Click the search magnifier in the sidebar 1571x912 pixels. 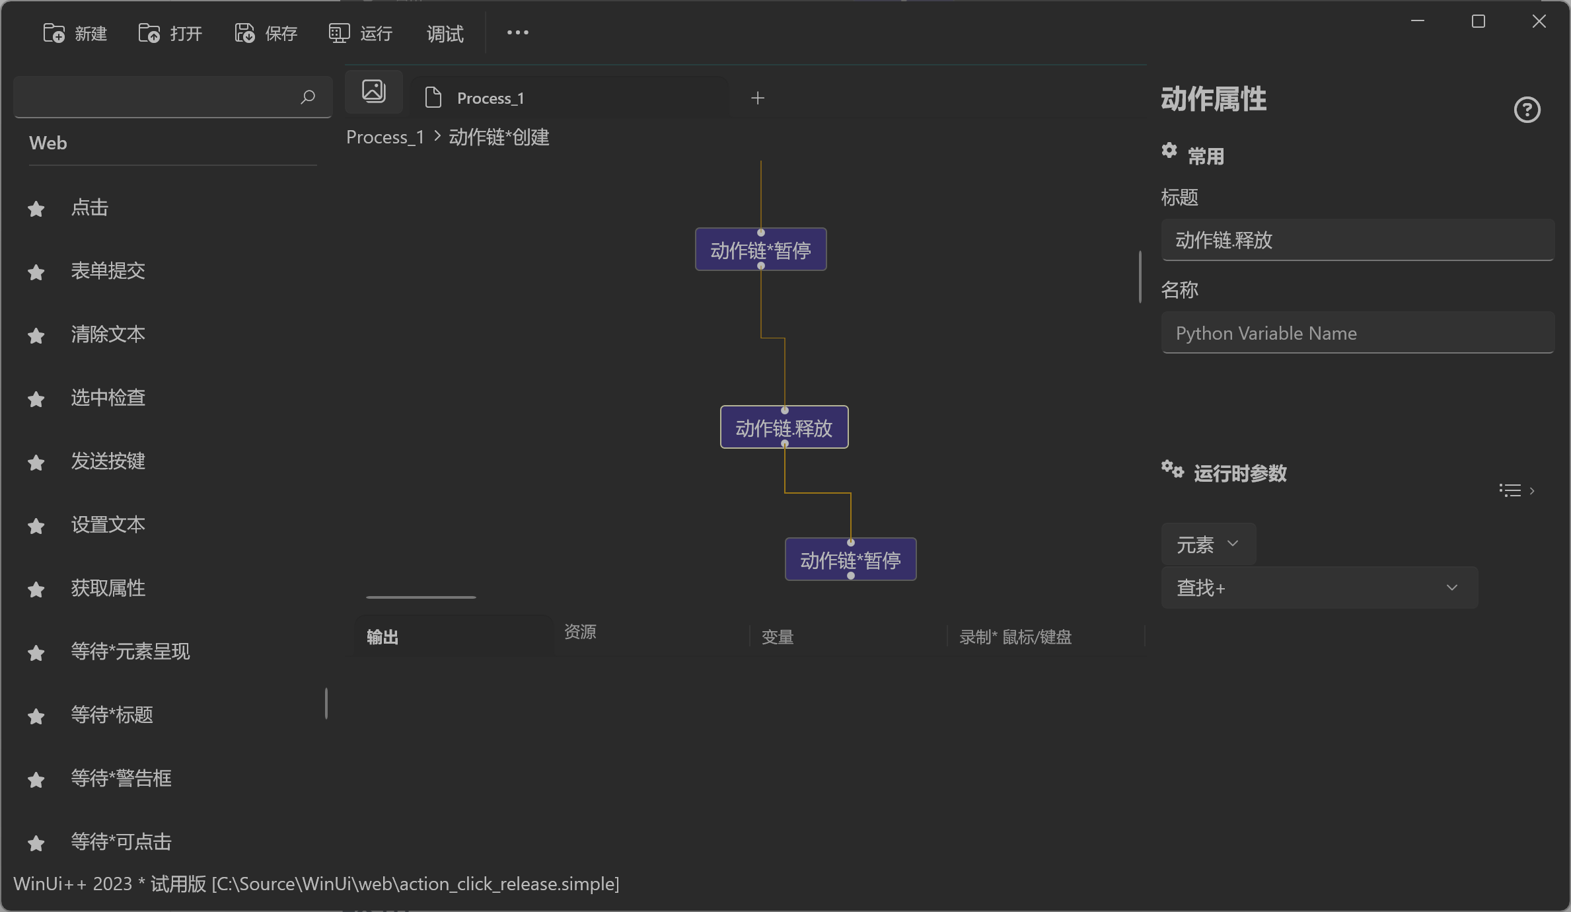(307, 97)
